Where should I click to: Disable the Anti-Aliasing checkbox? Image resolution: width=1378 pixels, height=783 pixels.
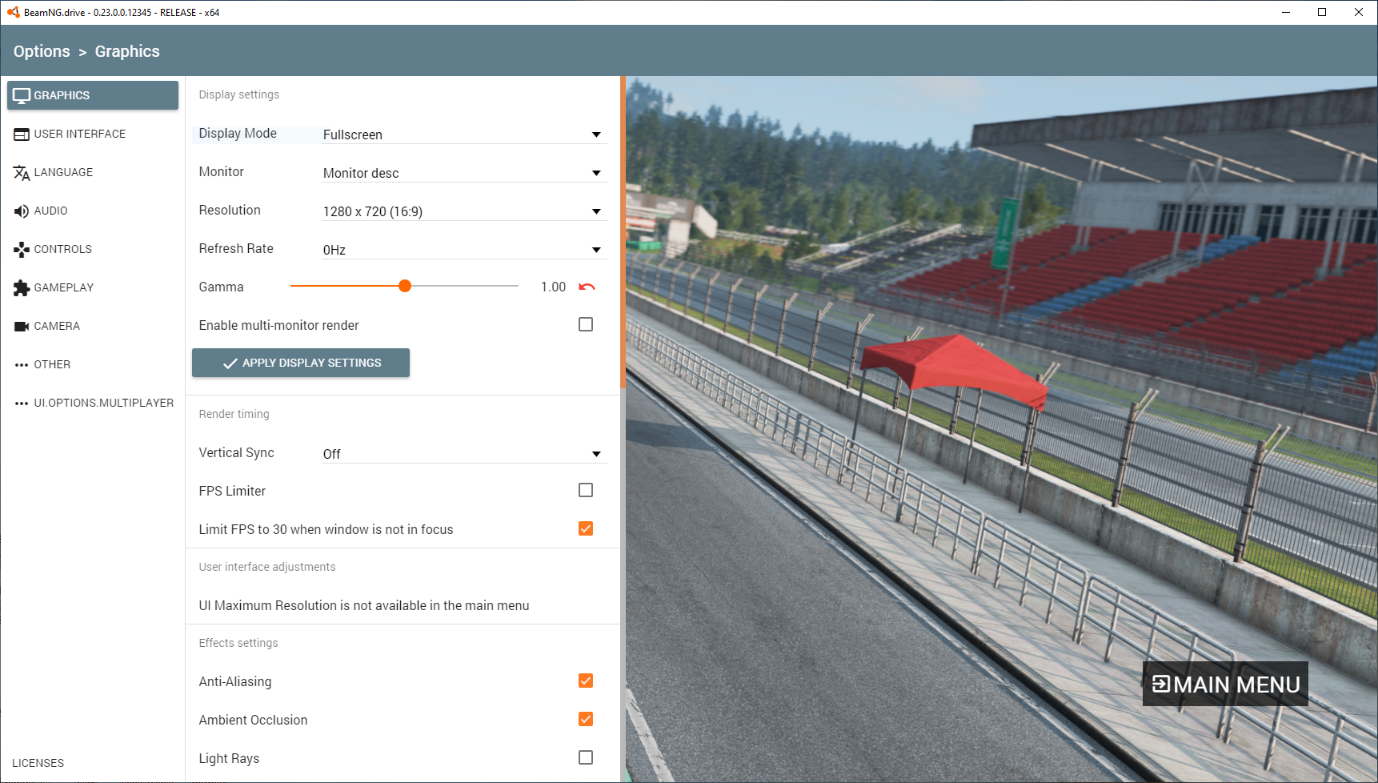(x=586, y=681)
